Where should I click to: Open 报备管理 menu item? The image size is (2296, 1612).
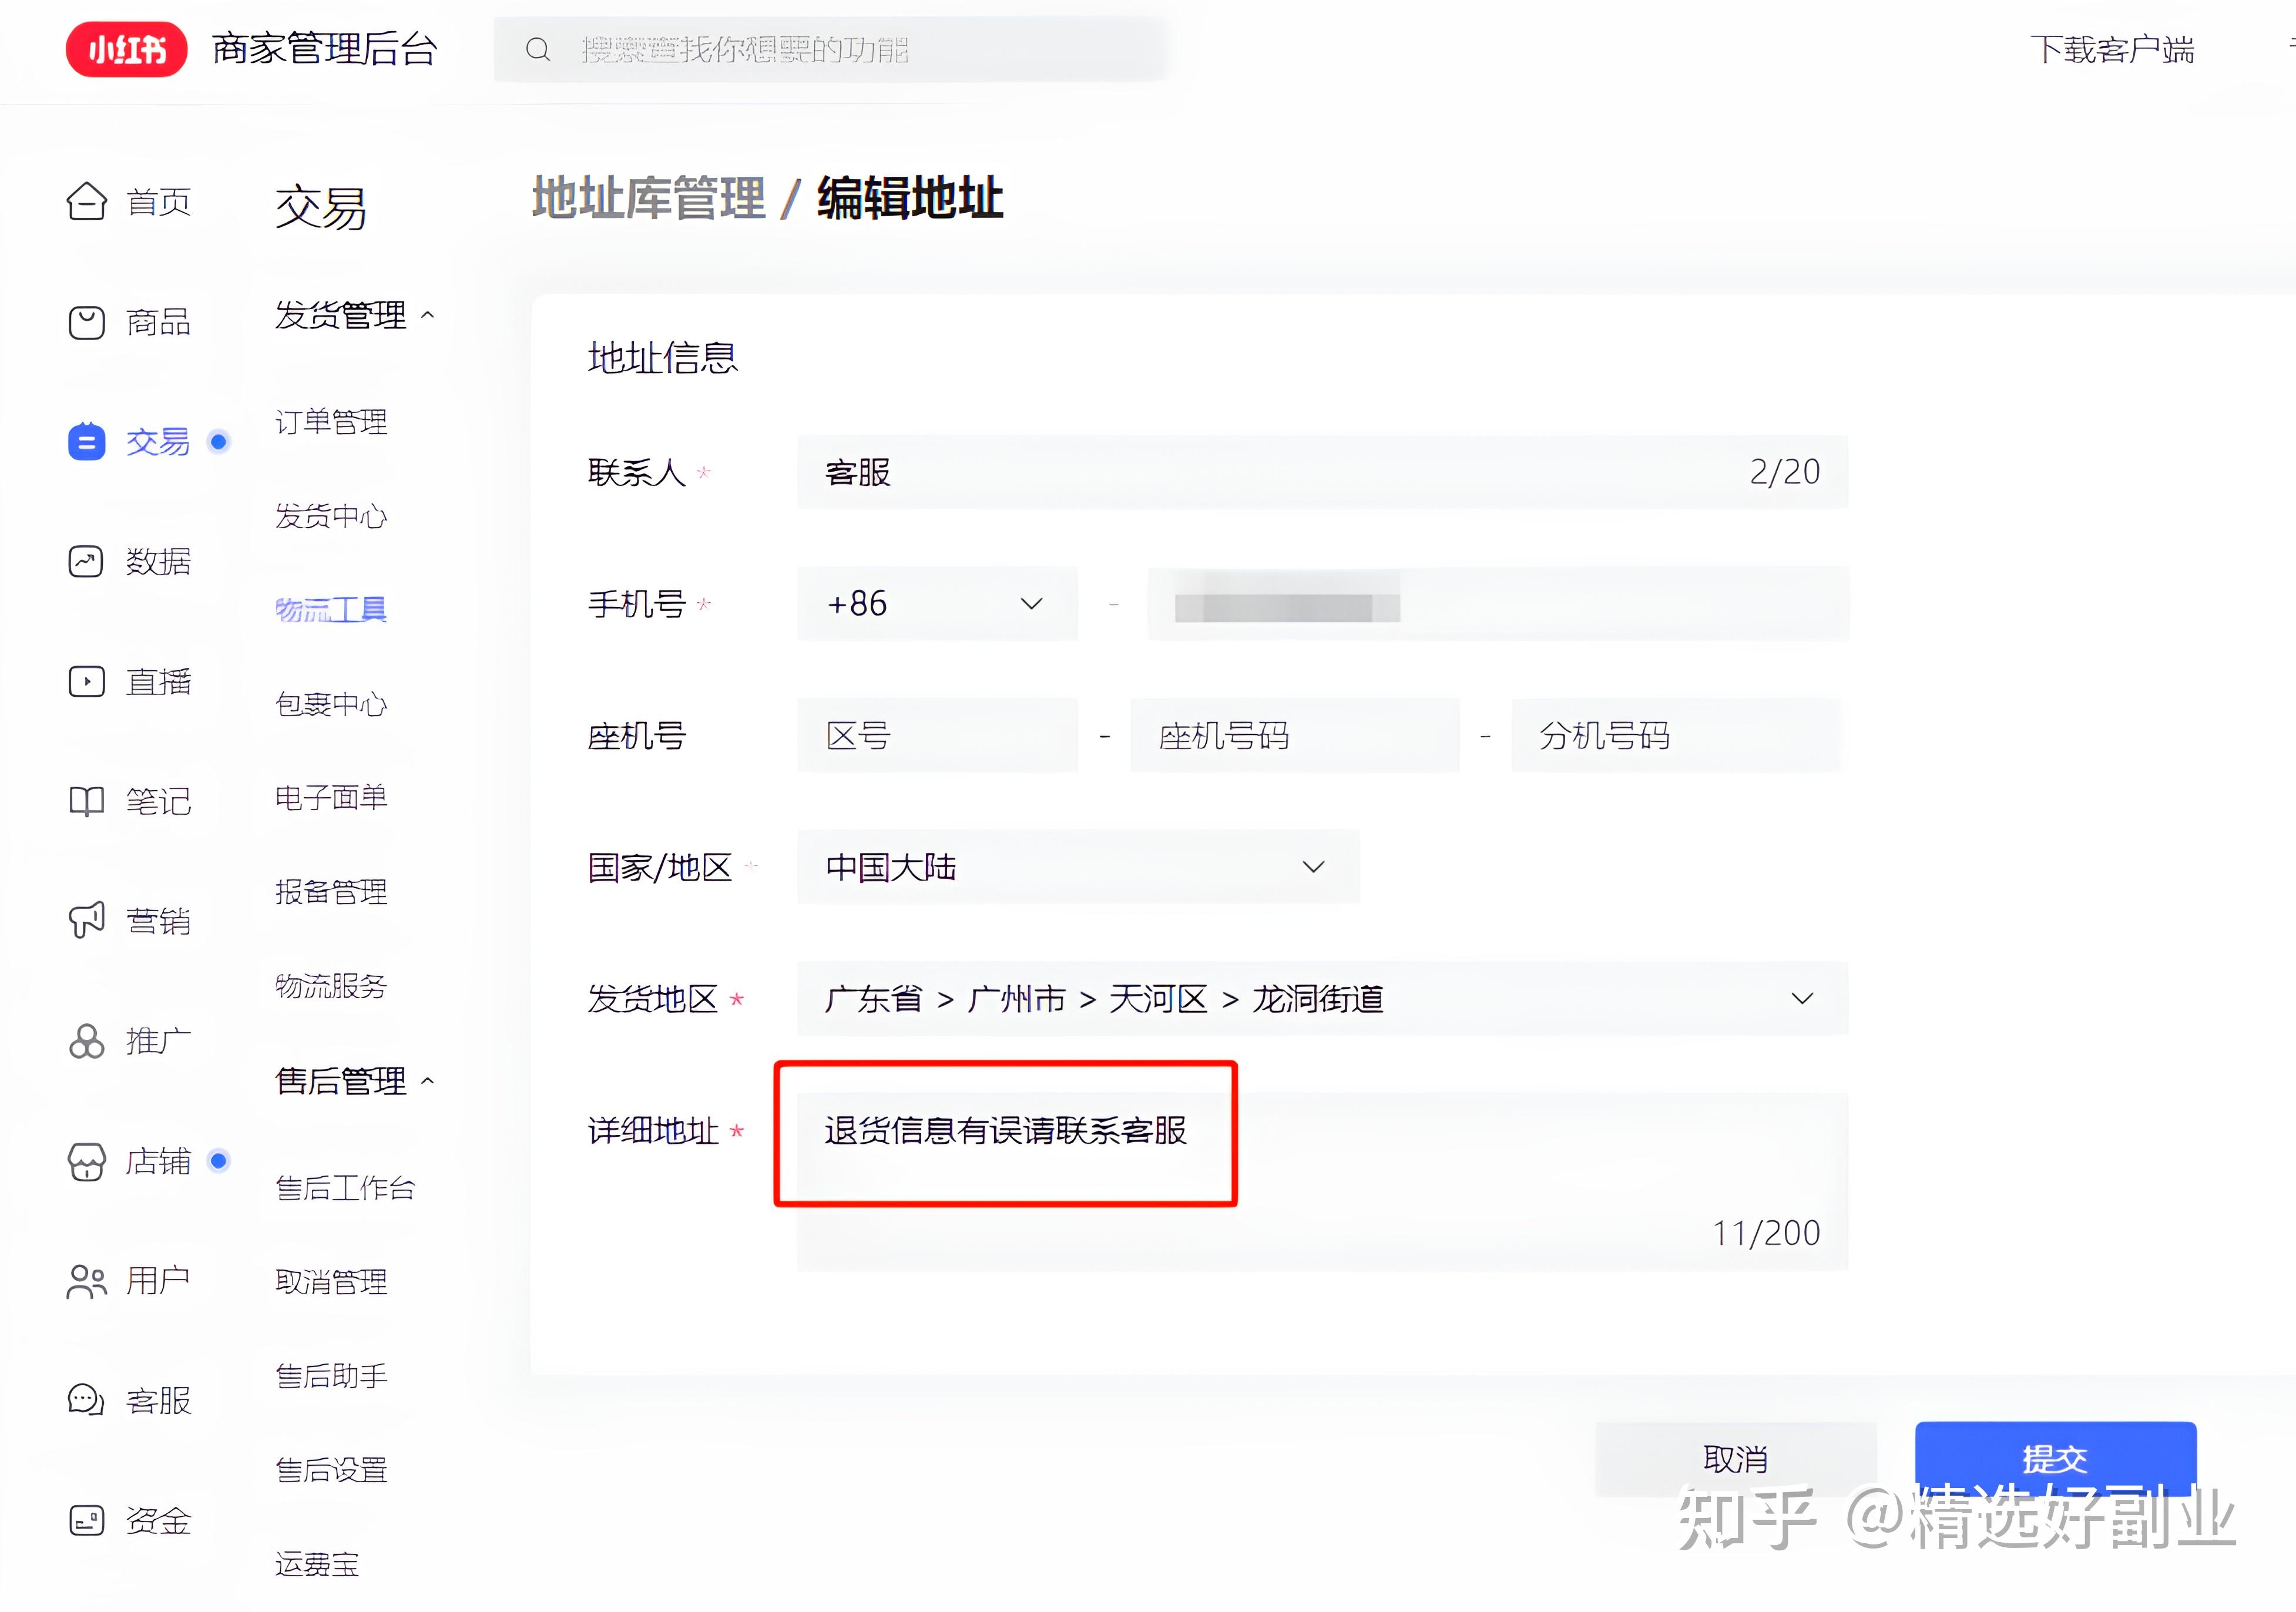pyautogui.click(x=331, y=892)
